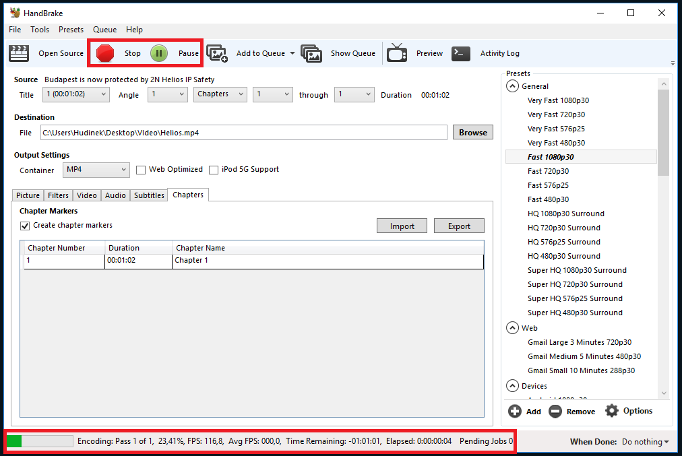This screenshot has height=456, width=682.
Task: Click the red Stop encoding icon
Action: point(105,54)
